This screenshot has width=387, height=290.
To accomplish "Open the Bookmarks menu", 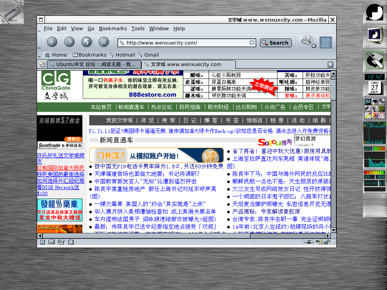I will coord(113,29).
